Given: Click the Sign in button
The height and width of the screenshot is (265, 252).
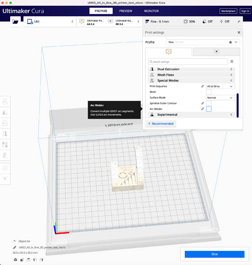Looking at the screenshot, I should (x=245, y=11).
